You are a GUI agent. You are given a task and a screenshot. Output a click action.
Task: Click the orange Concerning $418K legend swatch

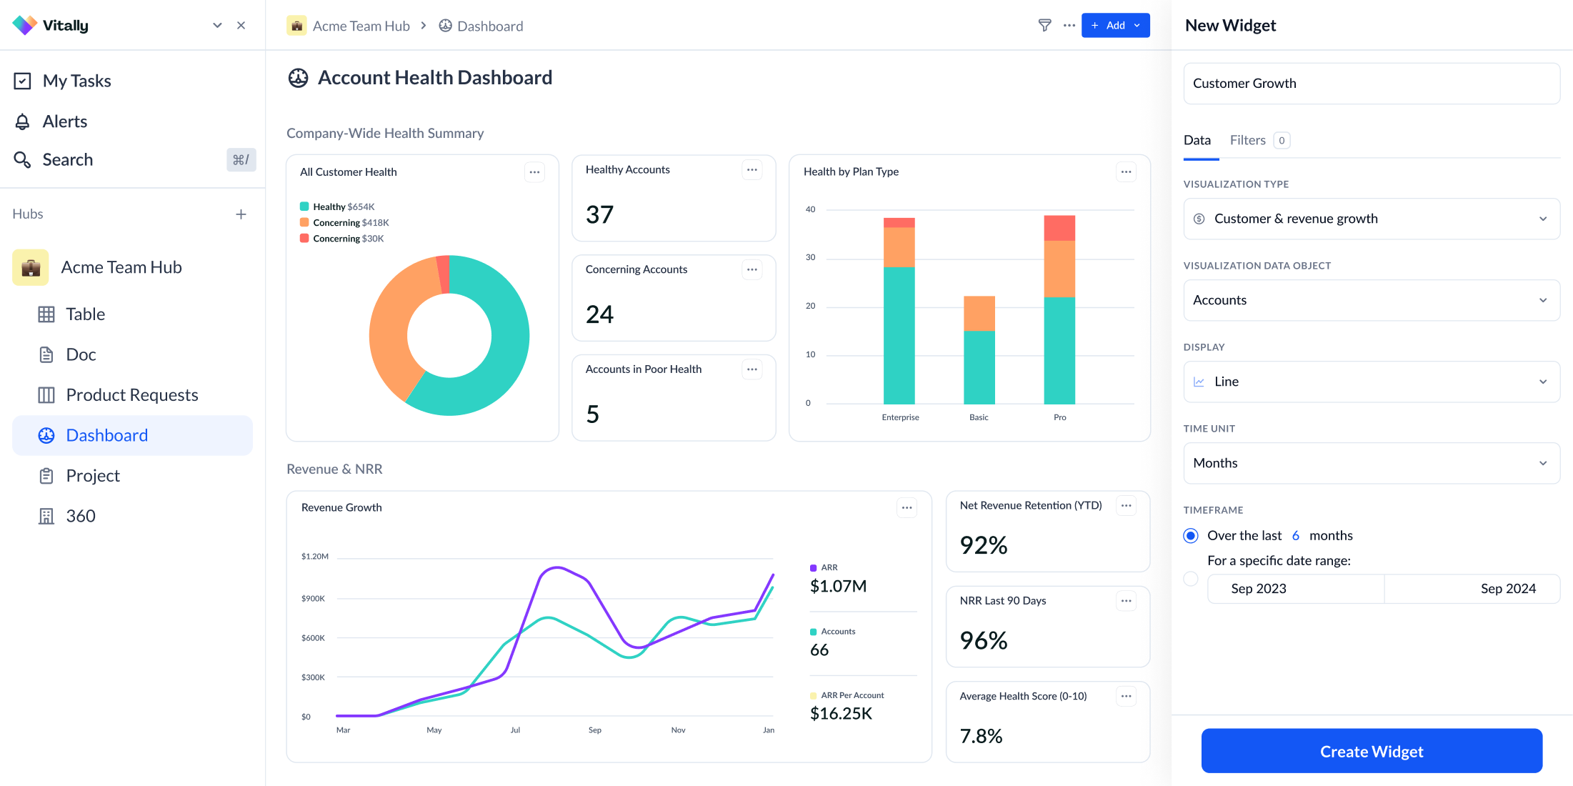pos(304,222)
